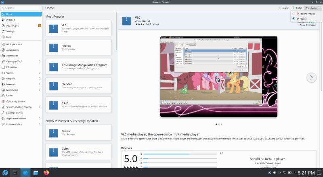The height and width of the screenshot is (177, 323).
Task: Open the Installed apps page
Action: 10,20
